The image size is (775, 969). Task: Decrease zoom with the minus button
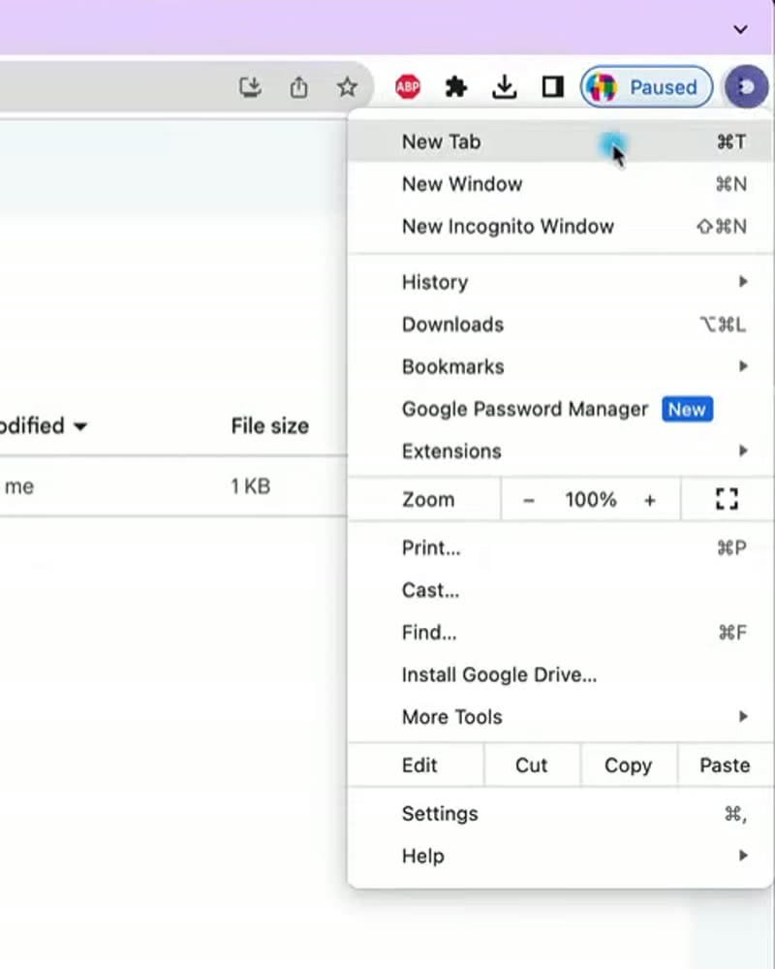pyautogui.click(x=528, y=500)
